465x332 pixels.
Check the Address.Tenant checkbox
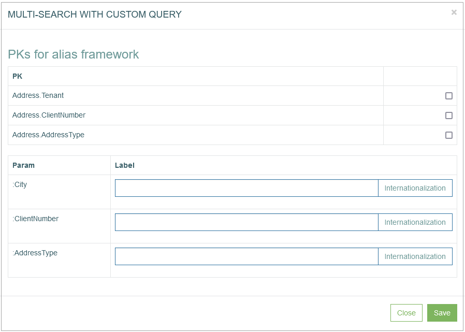click(449, 95)
